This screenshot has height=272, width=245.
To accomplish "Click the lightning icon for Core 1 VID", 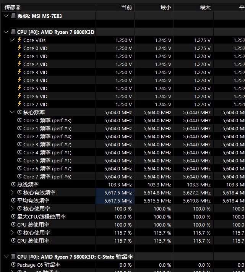I will click(x=19, y=56).
